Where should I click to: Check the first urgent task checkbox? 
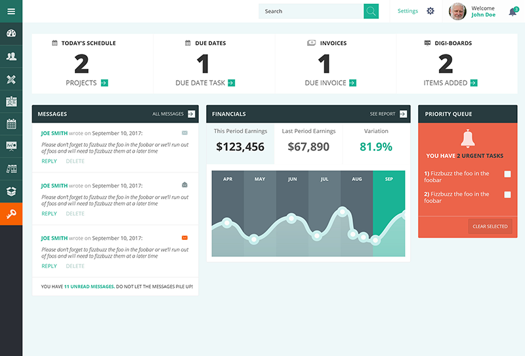(507, 174)
